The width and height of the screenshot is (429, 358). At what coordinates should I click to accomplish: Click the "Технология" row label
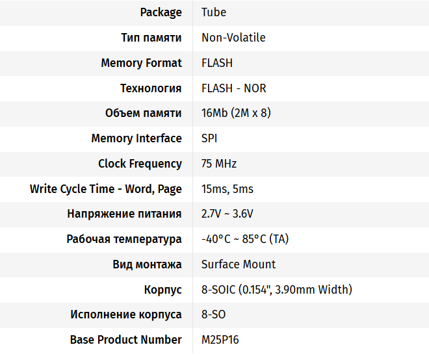coord(151,88)
